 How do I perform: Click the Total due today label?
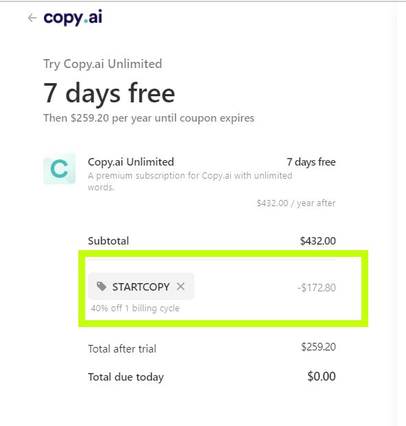126,377
